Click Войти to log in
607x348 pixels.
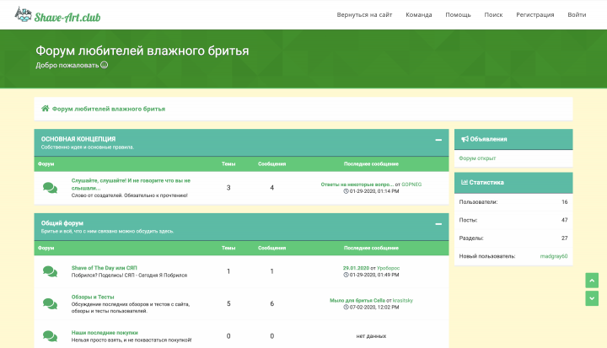[577, 14]
